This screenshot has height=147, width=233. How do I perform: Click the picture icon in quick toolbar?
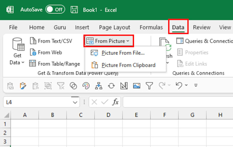[137, 86]
